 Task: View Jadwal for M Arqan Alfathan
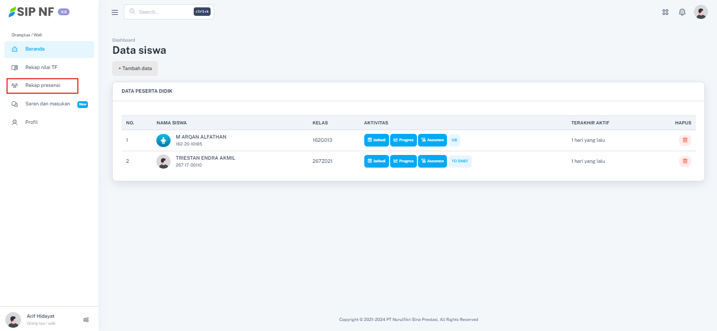[x=376, y=140]
